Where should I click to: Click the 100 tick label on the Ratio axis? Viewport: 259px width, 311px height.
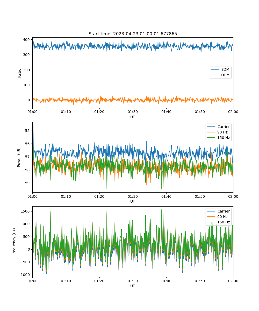tap(27, 85)
